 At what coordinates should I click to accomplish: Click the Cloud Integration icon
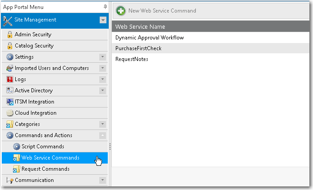tap(10, 113)
